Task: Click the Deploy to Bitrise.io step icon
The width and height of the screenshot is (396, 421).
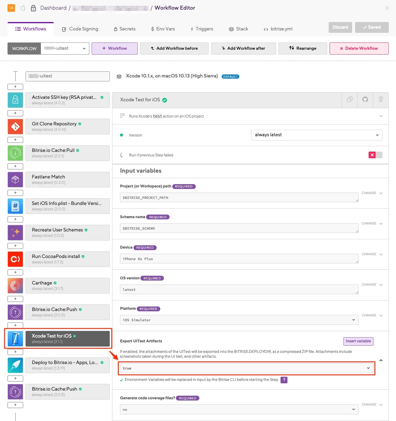Action: [x=15, y=365]
